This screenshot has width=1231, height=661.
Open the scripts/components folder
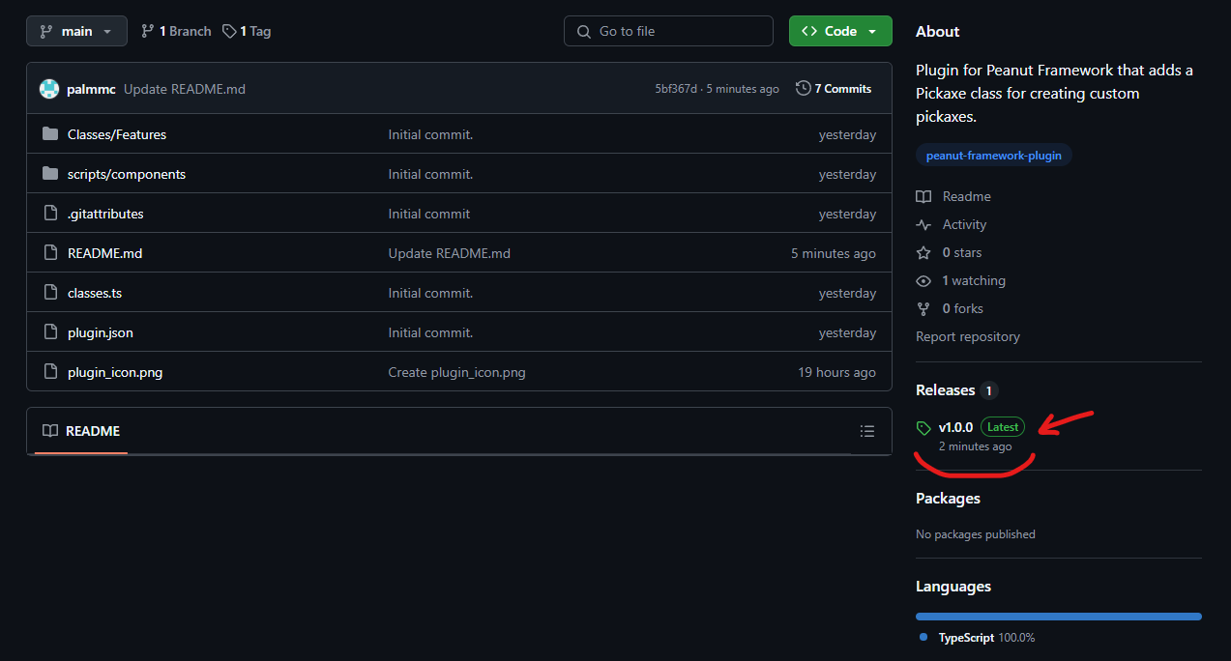127,174
